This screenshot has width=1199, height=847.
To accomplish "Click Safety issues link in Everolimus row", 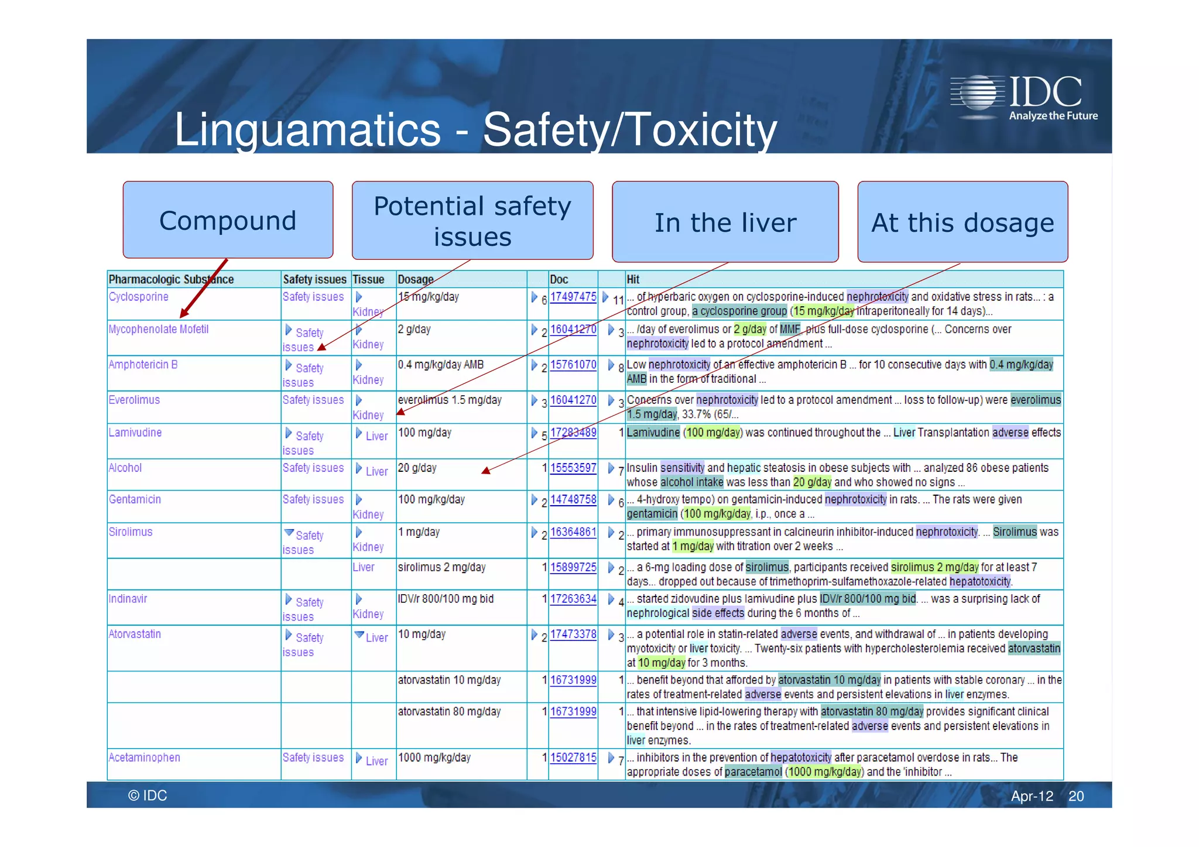I will tap(313, 400).
